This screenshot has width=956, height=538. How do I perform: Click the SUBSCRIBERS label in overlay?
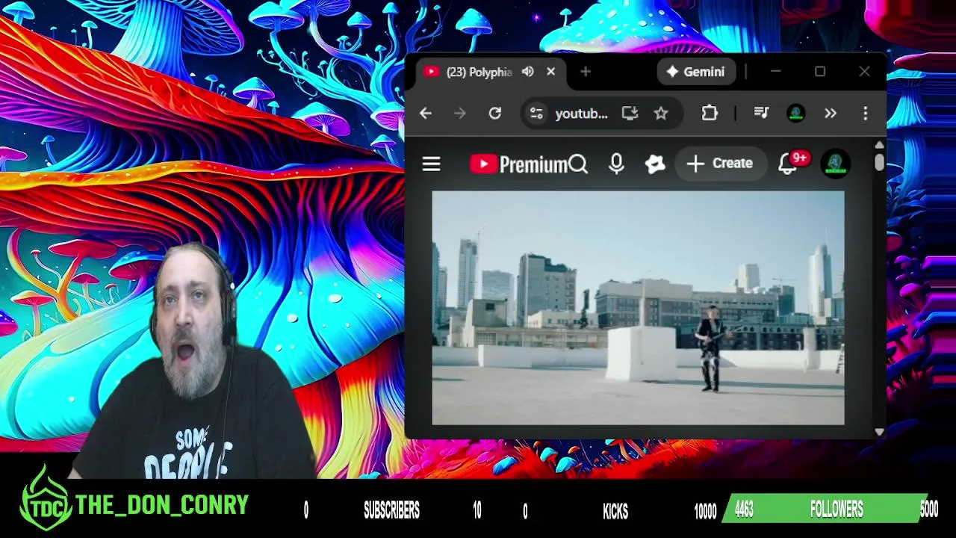coord(391,510)
